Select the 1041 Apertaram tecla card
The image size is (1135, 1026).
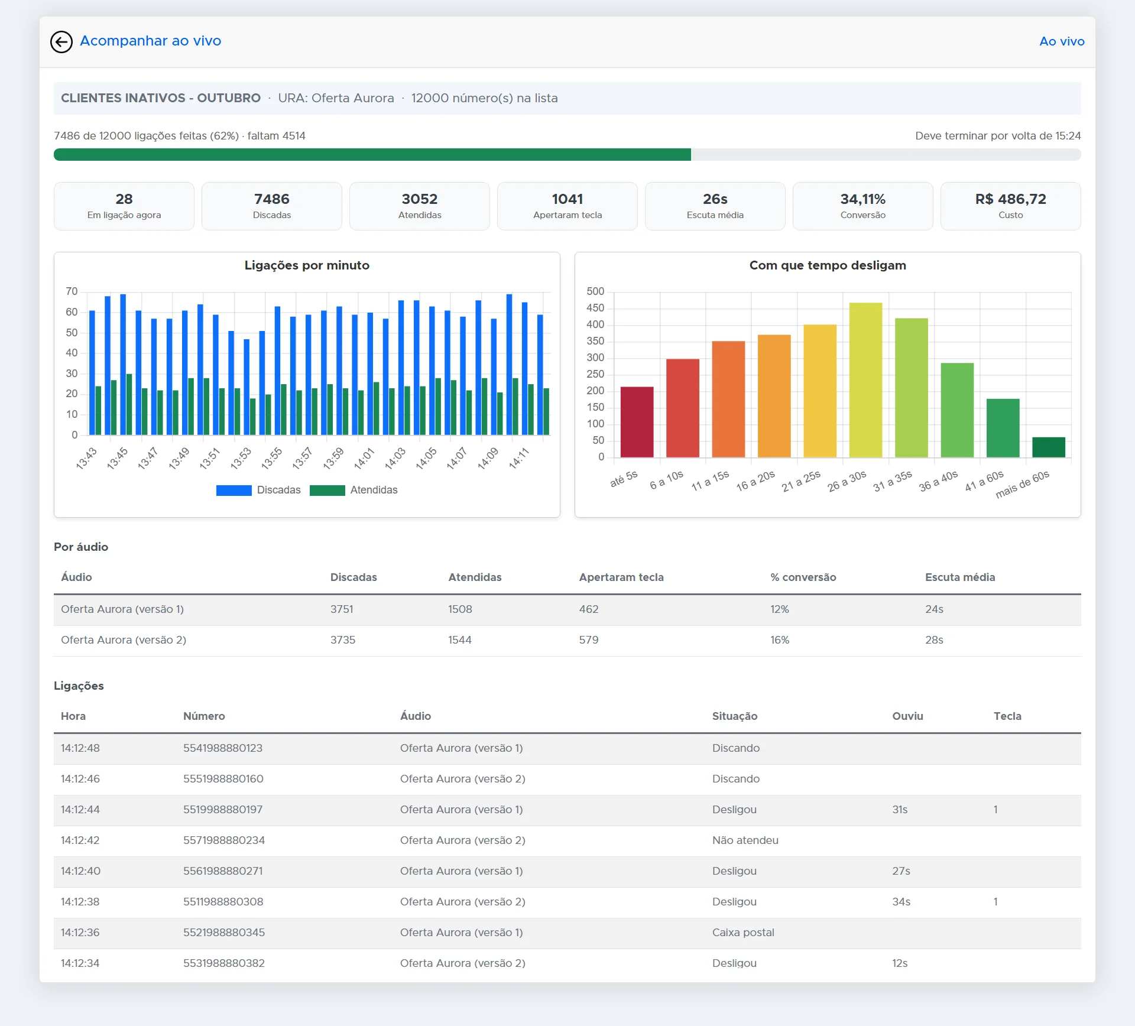tap(567, 206)
